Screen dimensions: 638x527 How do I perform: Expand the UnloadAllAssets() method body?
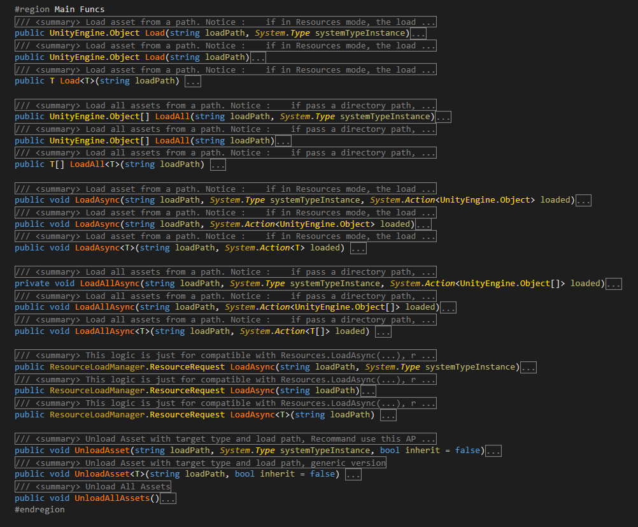(168, 498)
